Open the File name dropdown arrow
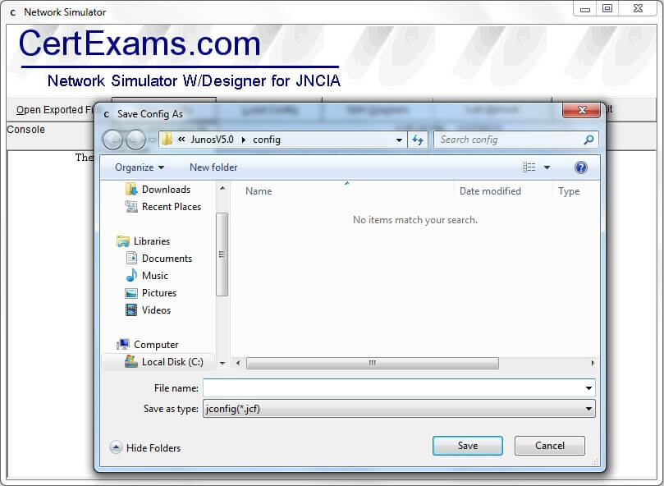The height and width of the screenshot is (486, 664). [588, 388]
